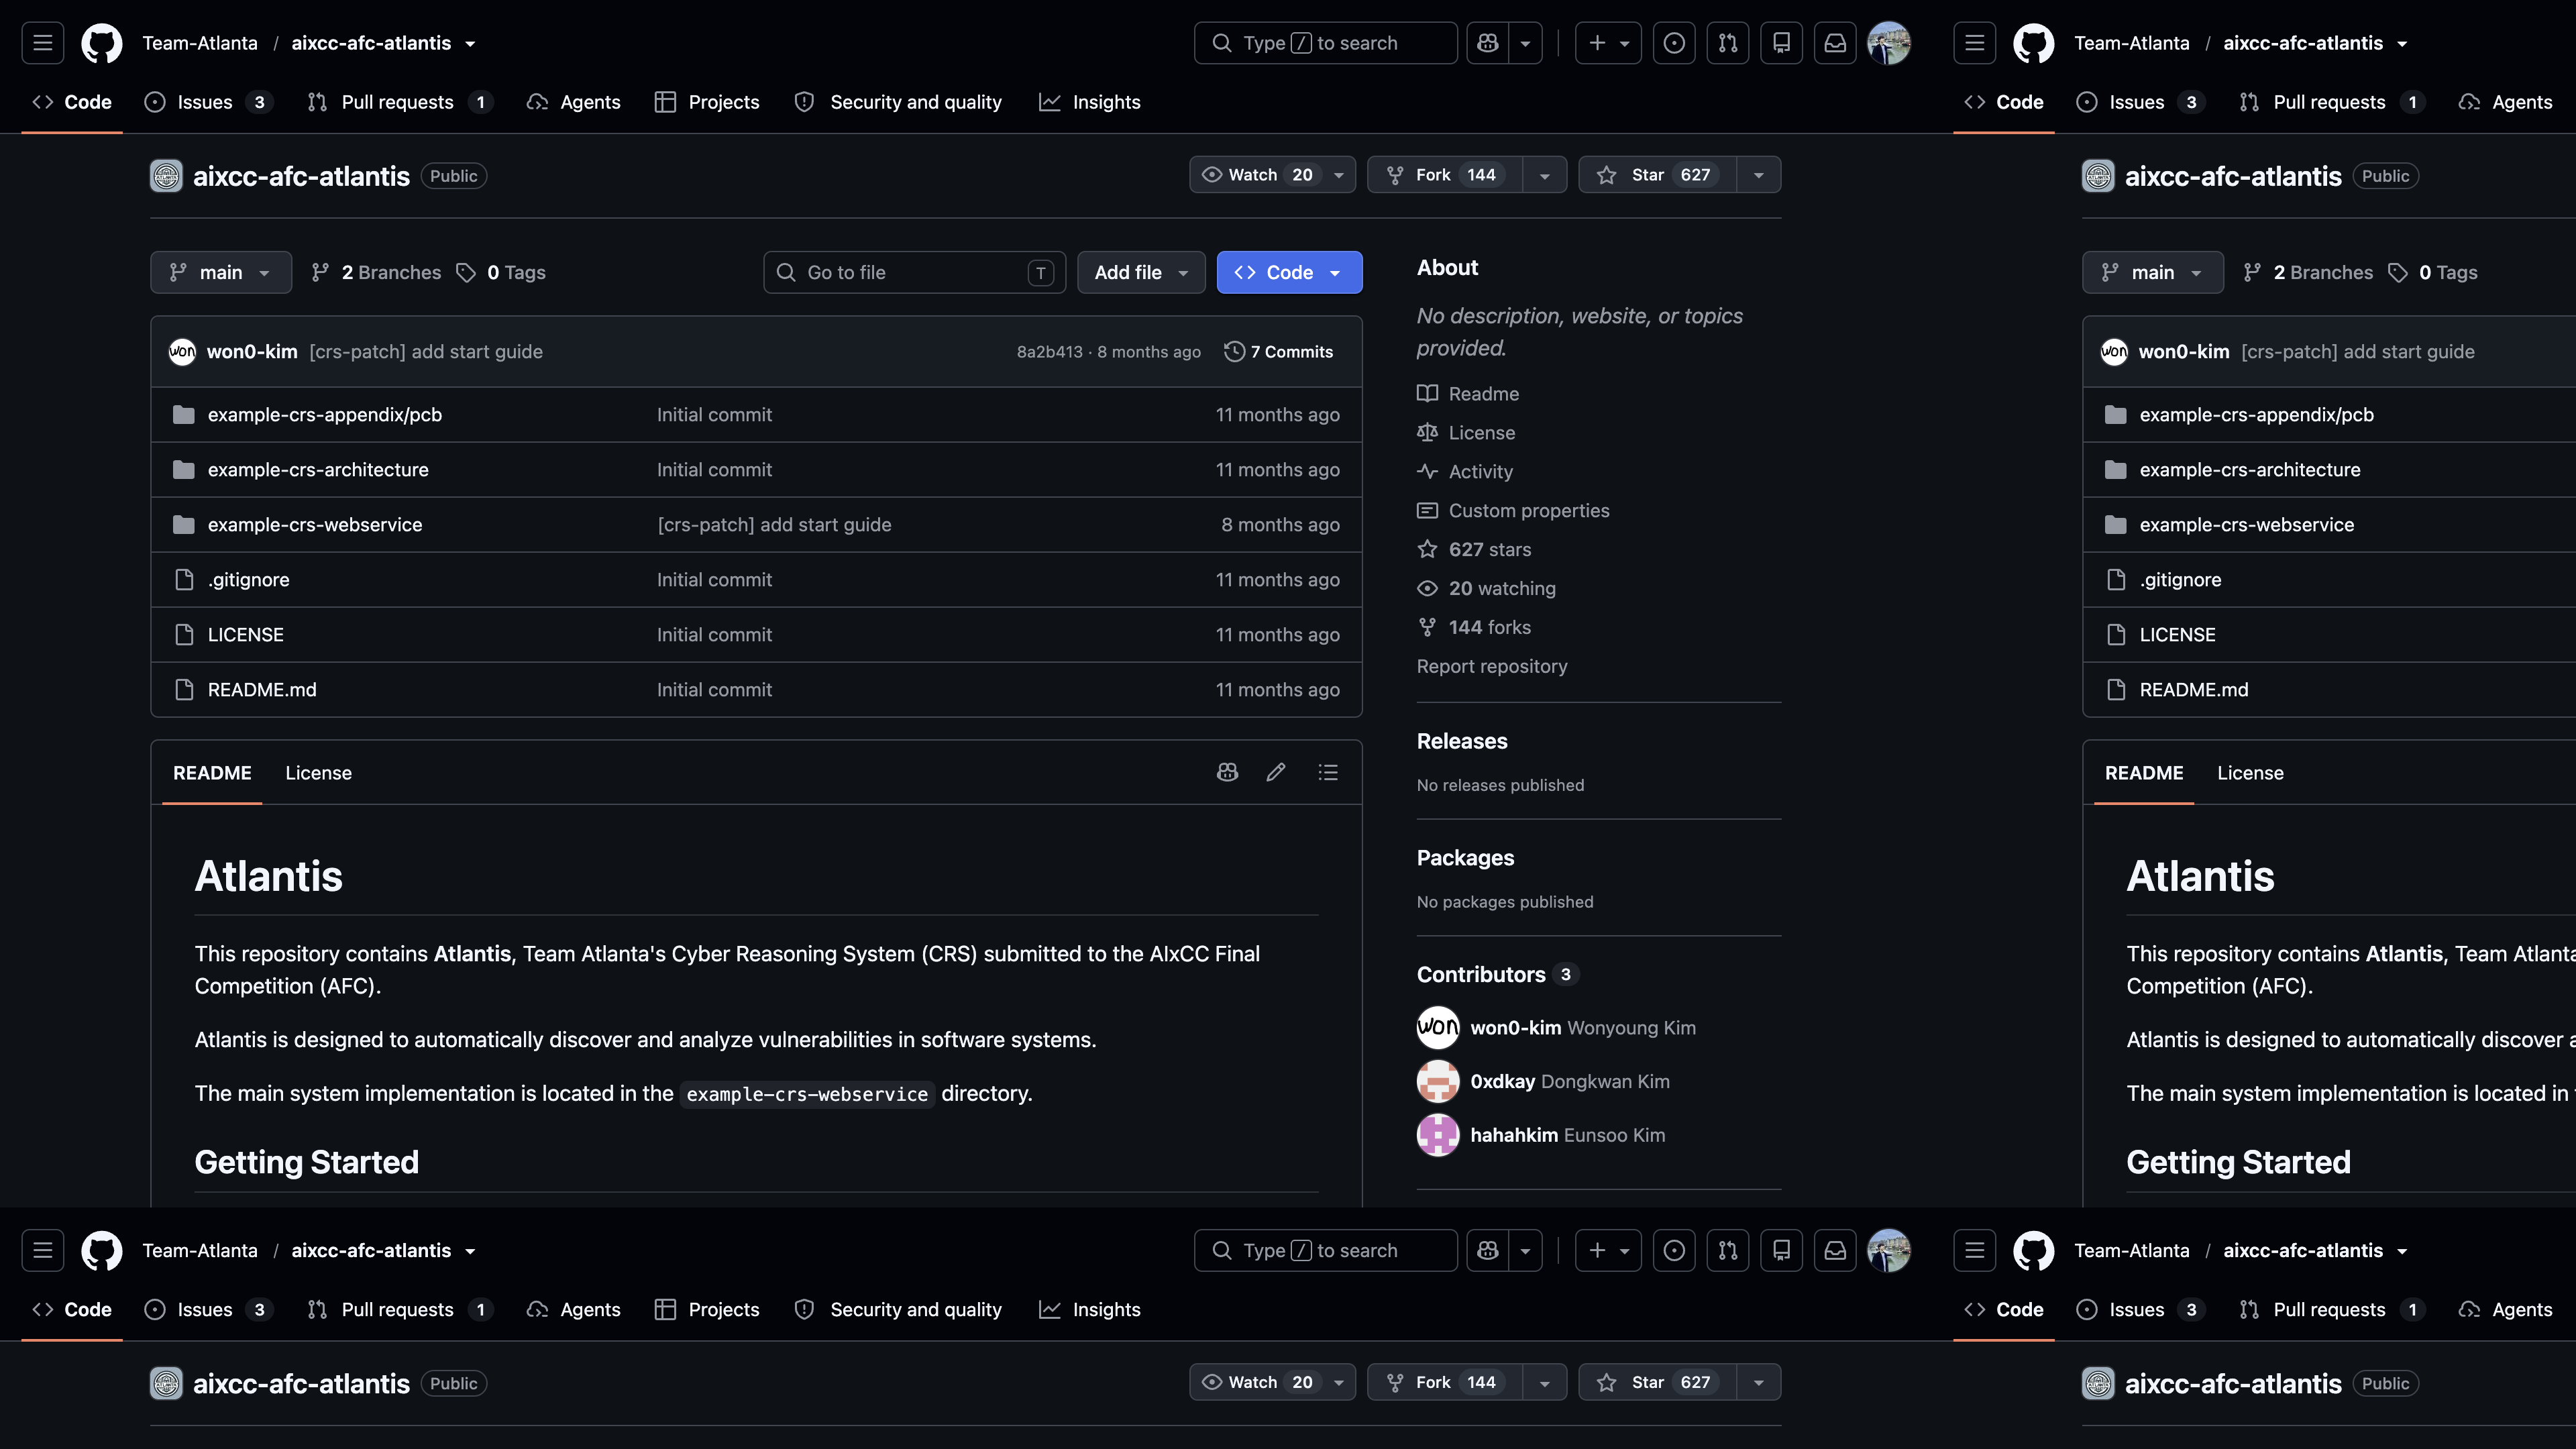Open Copilot icon in the README toolbar
The width and height of the screenshot is (2576, 1449).
pos(1227,772)
